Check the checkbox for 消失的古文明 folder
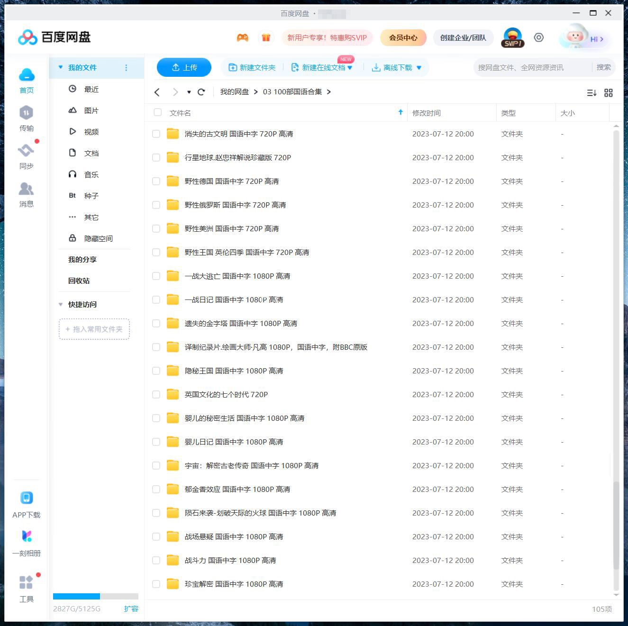The height and width of the screenshot is (626, 628). pyautogui.click(x=156, y=134)
